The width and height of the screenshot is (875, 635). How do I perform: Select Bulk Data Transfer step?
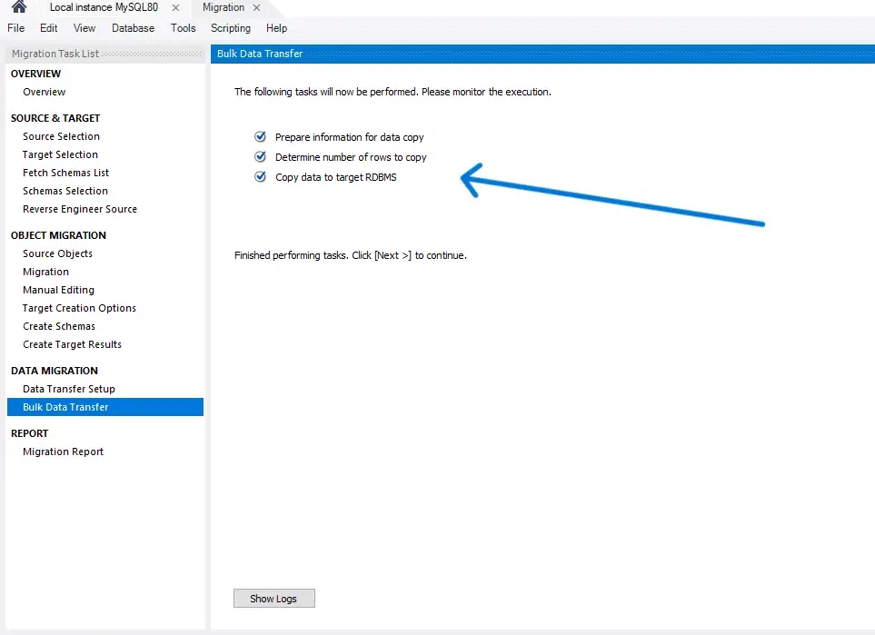coord(105,407)
